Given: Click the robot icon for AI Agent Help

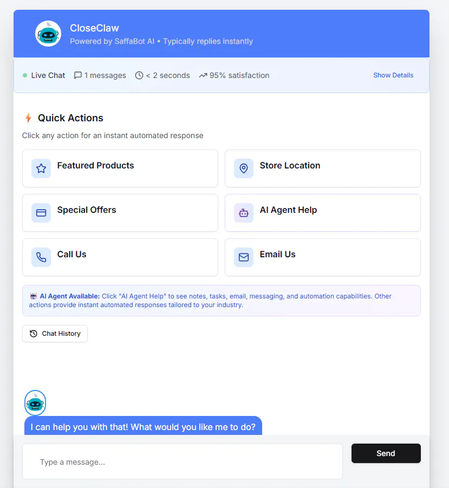Looking at the screenshot, I should click(244, 213).
